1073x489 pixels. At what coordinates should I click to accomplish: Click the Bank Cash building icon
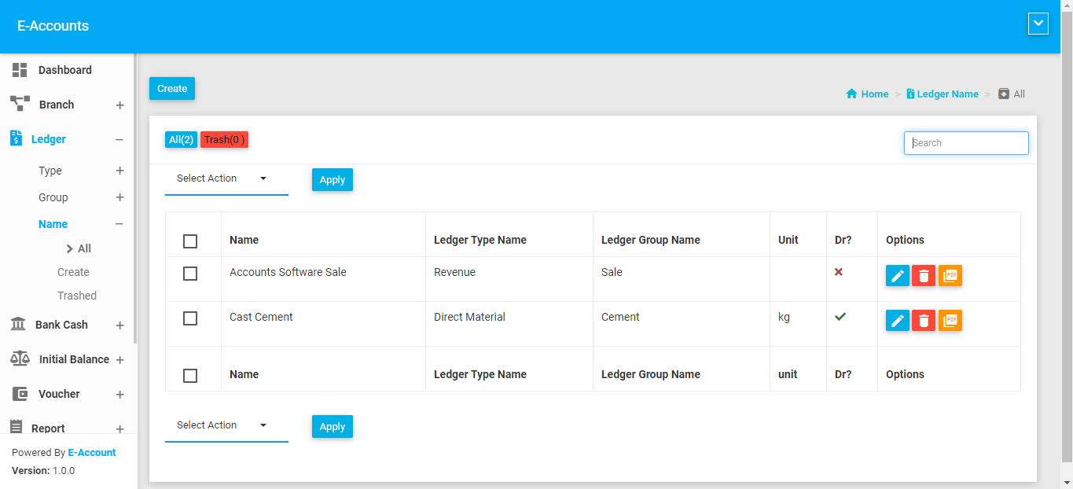(x=18, y=325)
